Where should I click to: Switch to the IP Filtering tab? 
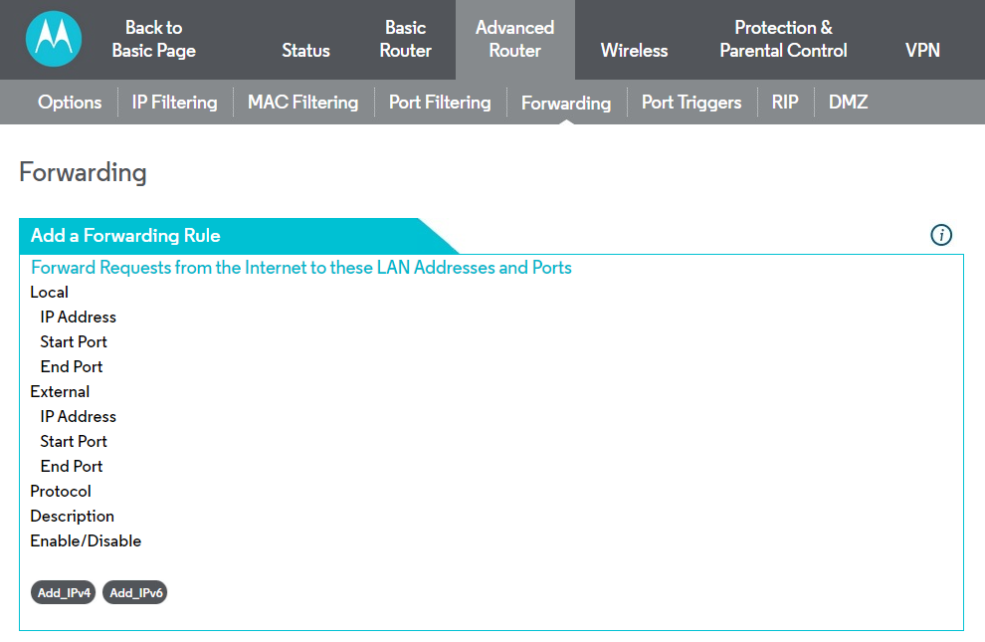174,103
